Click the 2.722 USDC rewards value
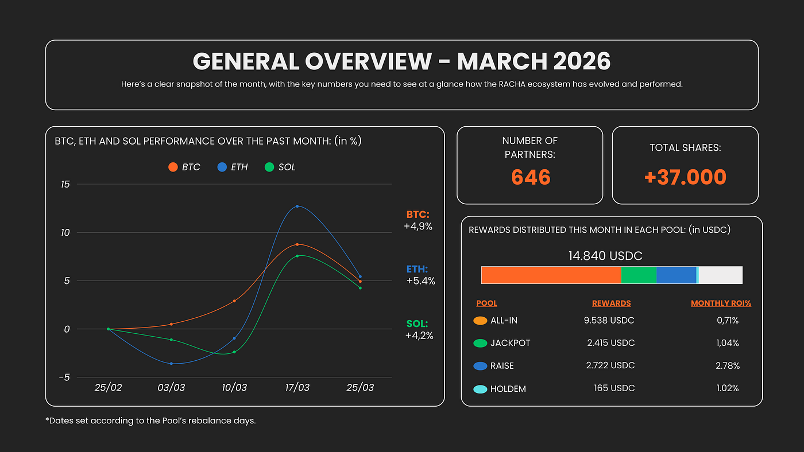This screenshot has height=452, width=804. pyautogui.click(x=609, y=366)
